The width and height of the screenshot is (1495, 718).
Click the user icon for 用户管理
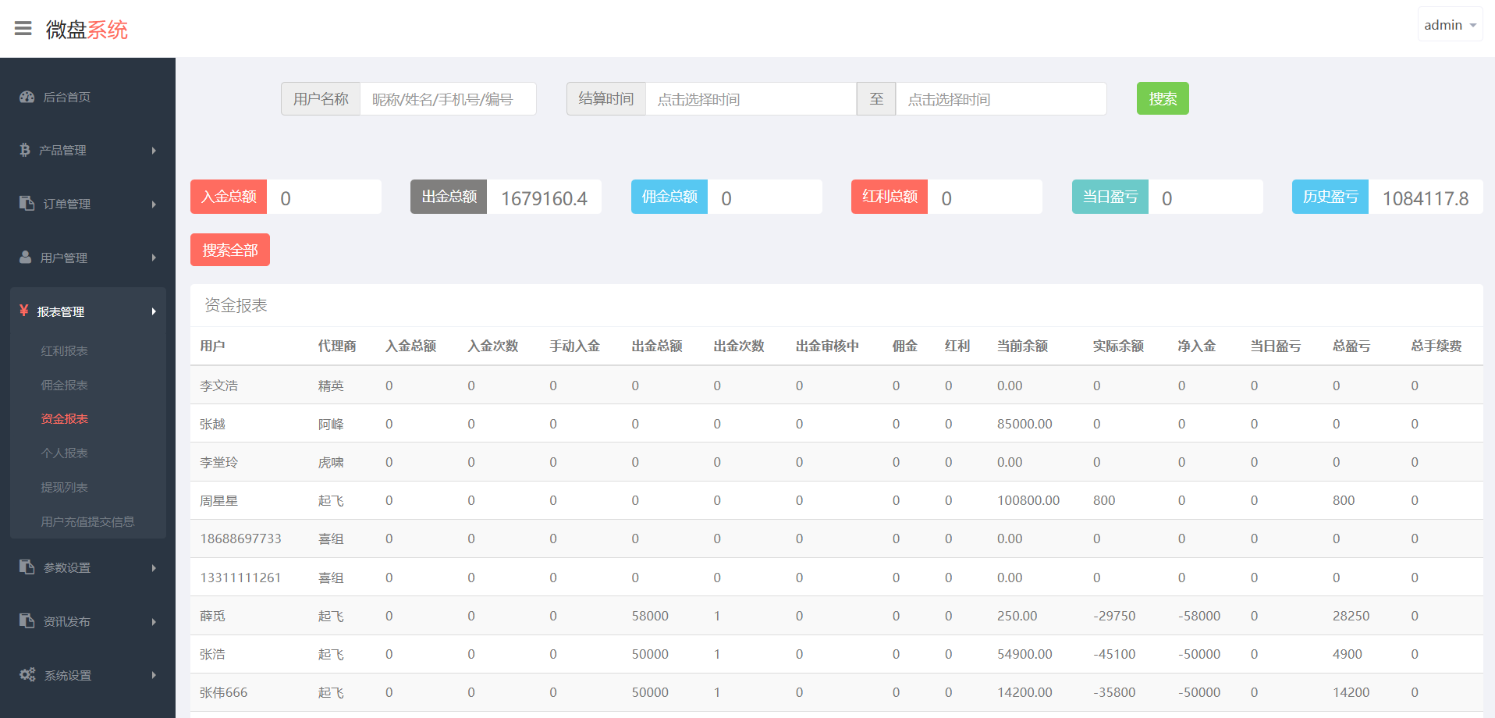point(26,257)
